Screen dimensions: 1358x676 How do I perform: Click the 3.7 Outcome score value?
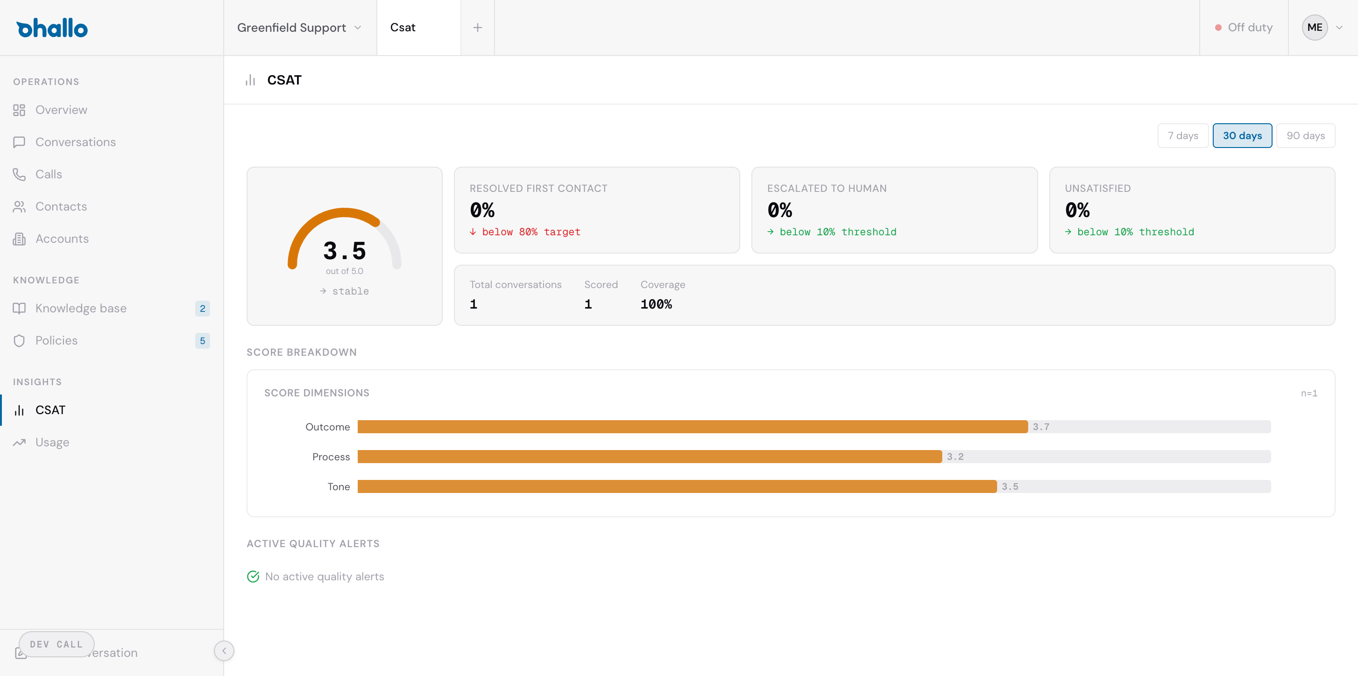1040,427
